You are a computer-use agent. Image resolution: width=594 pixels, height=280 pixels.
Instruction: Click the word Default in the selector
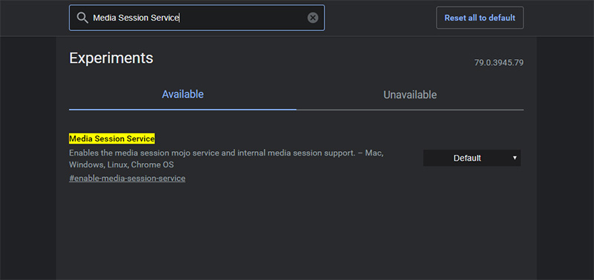pos(467,158)
